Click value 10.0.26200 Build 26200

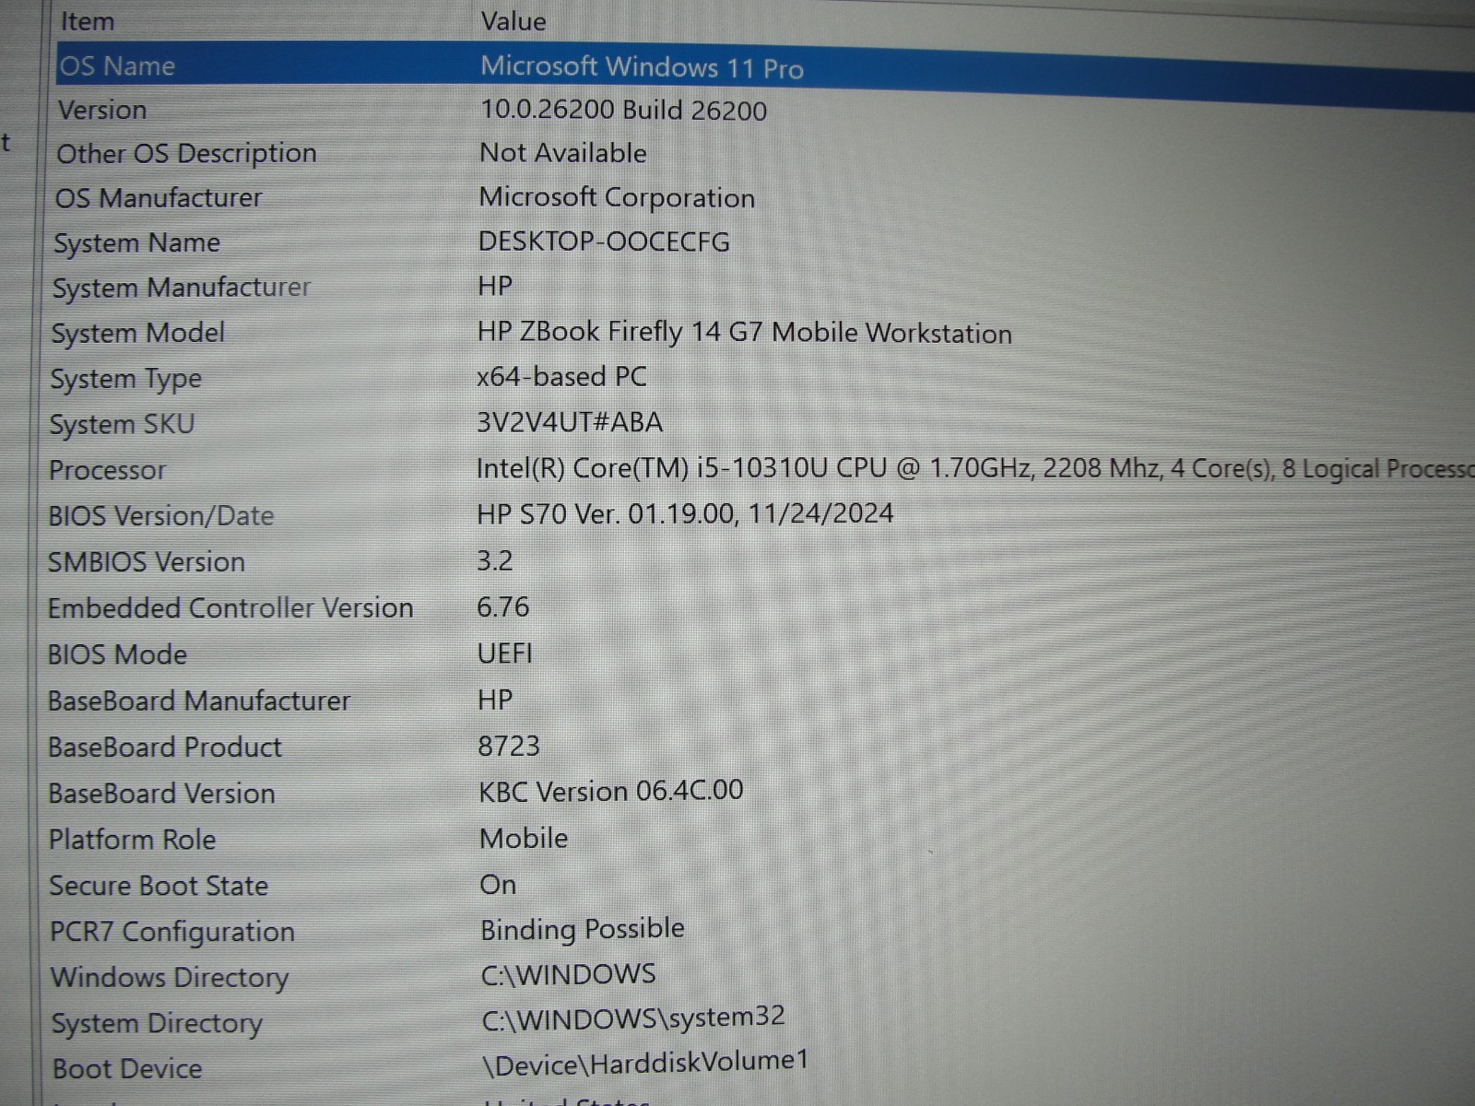click(623, 110)
